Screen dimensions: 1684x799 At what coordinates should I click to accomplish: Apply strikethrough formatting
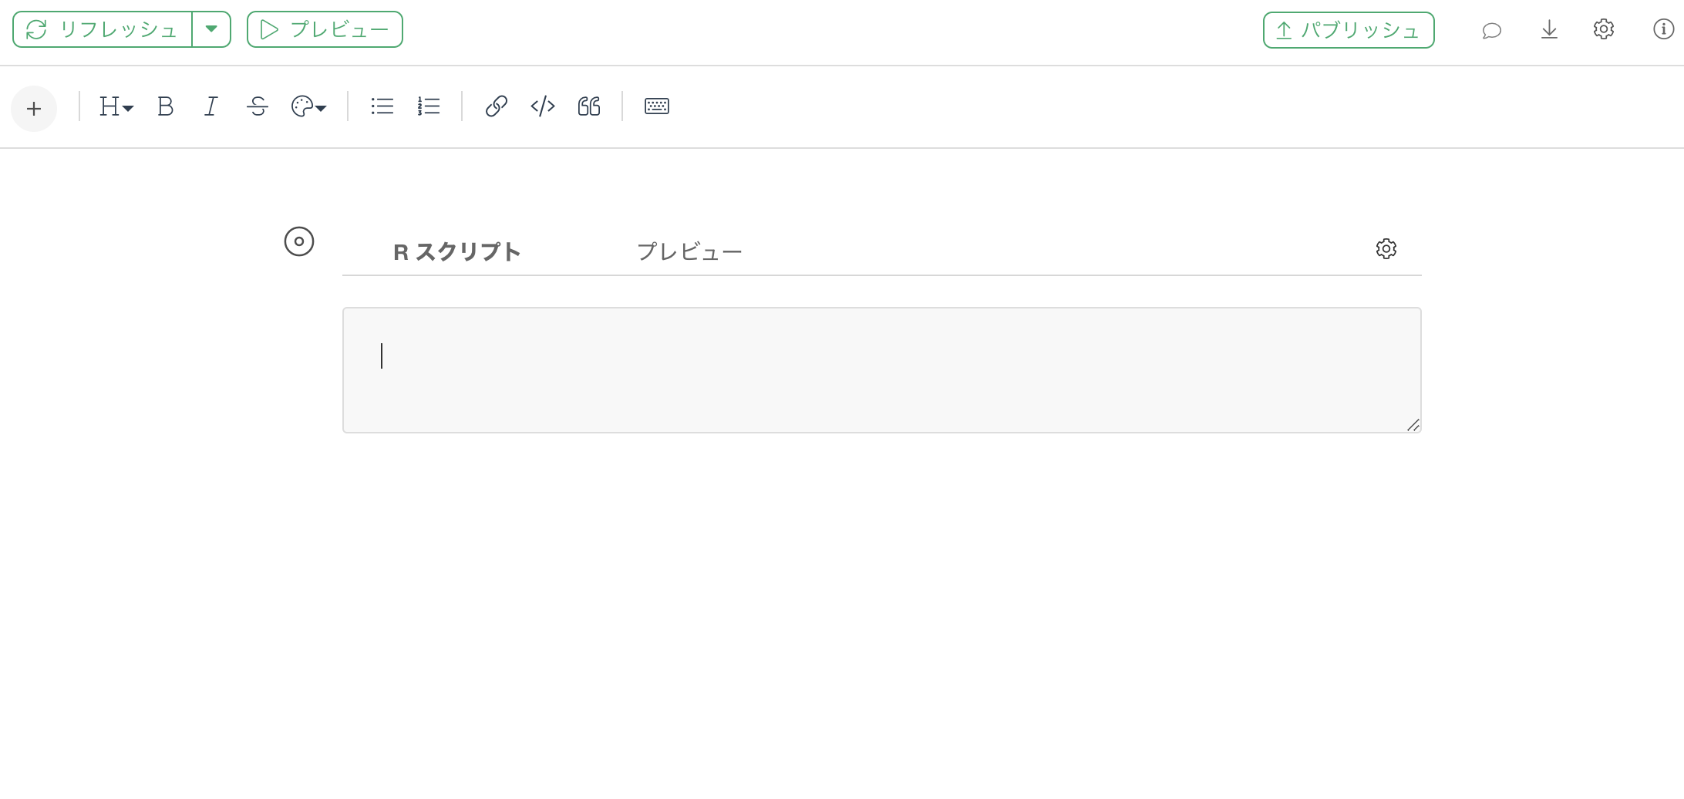tap(258, 106)
